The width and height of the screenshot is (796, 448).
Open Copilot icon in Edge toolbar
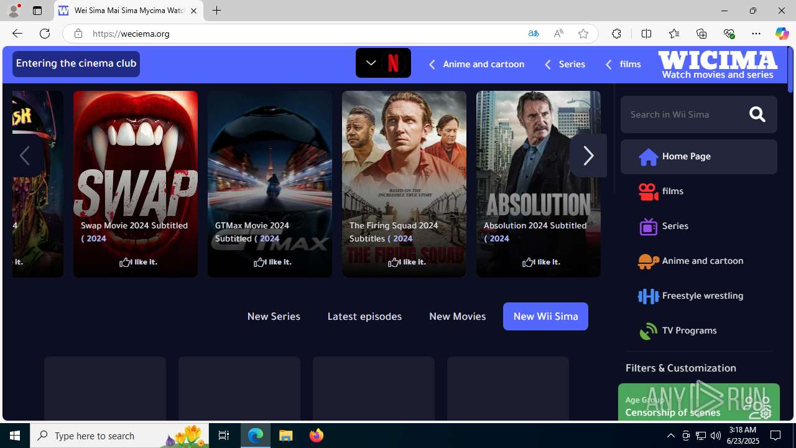[x=782, y=34]
